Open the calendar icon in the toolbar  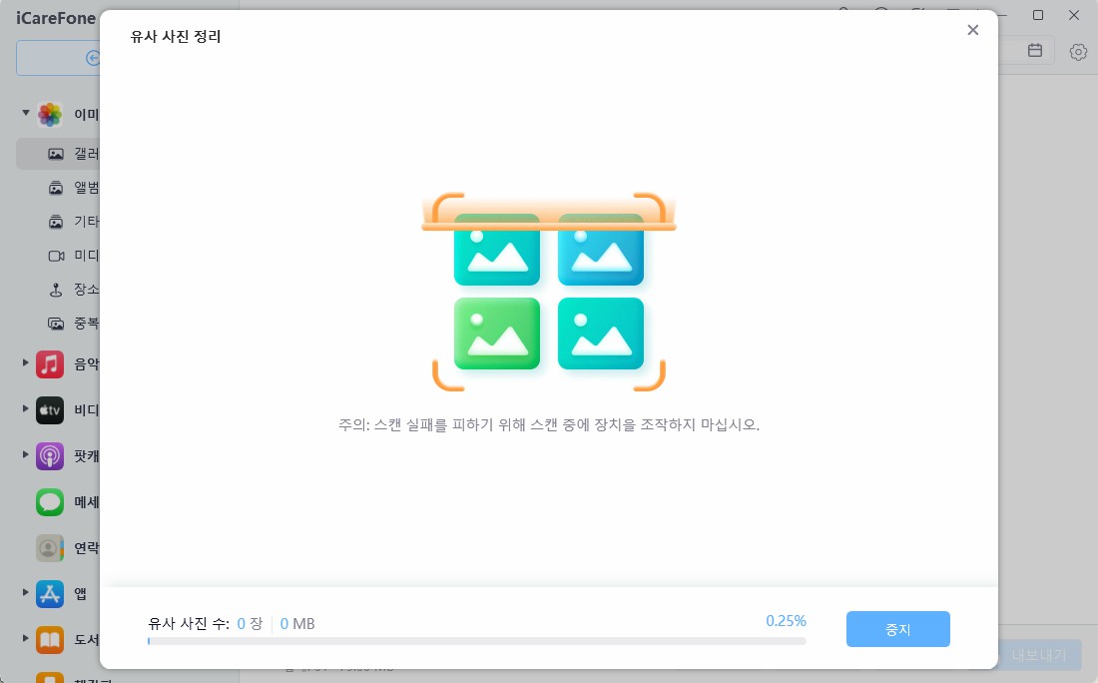1035,51
